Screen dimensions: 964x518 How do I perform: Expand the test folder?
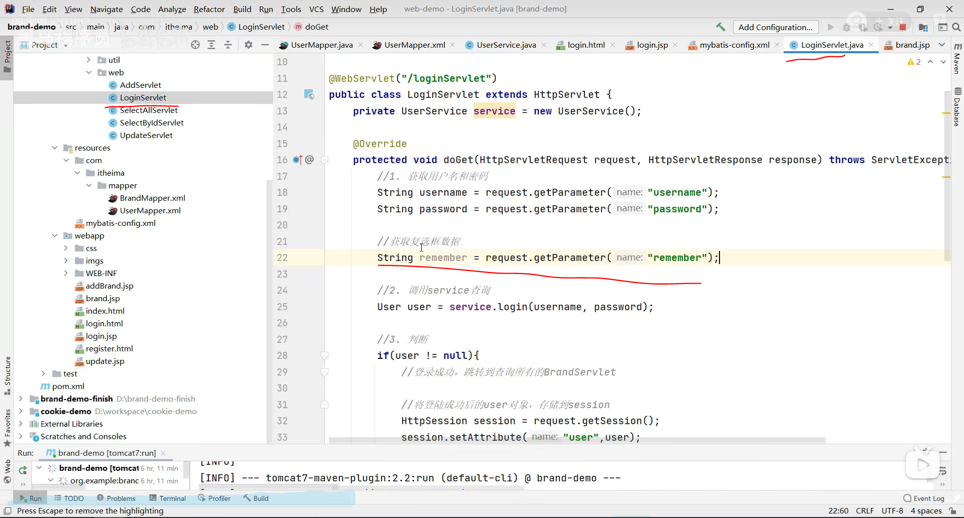tap(43, 373)
